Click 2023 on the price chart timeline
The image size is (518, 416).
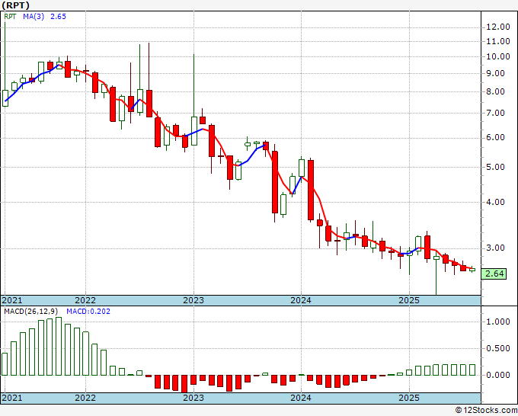(x=193, y=300)
